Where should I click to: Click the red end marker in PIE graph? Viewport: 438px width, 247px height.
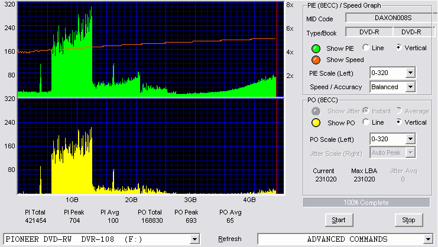point(277,50)
